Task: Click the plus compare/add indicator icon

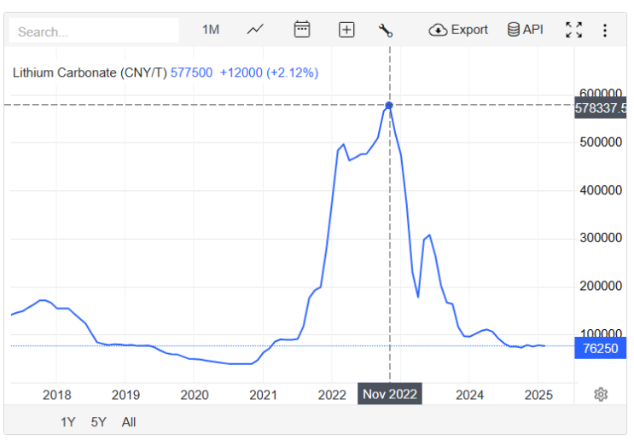Action: [x=346, y=31]
